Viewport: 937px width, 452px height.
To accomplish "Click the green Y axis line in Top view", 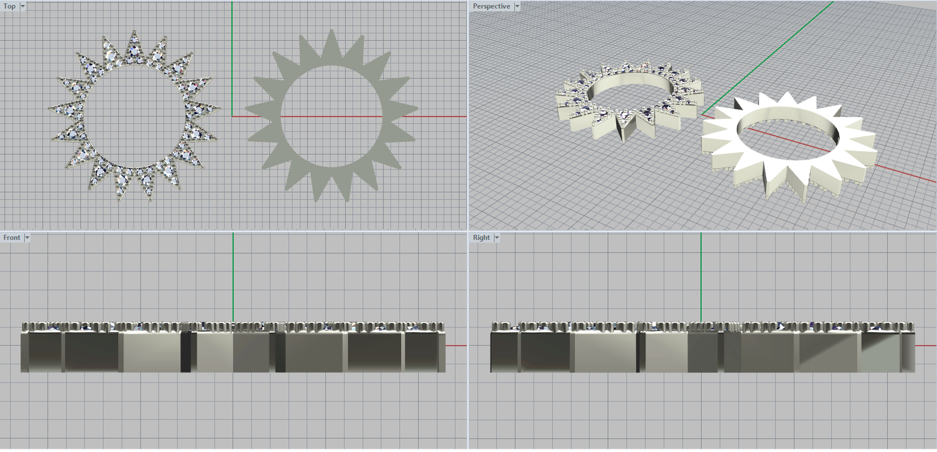I will (232, 47).
